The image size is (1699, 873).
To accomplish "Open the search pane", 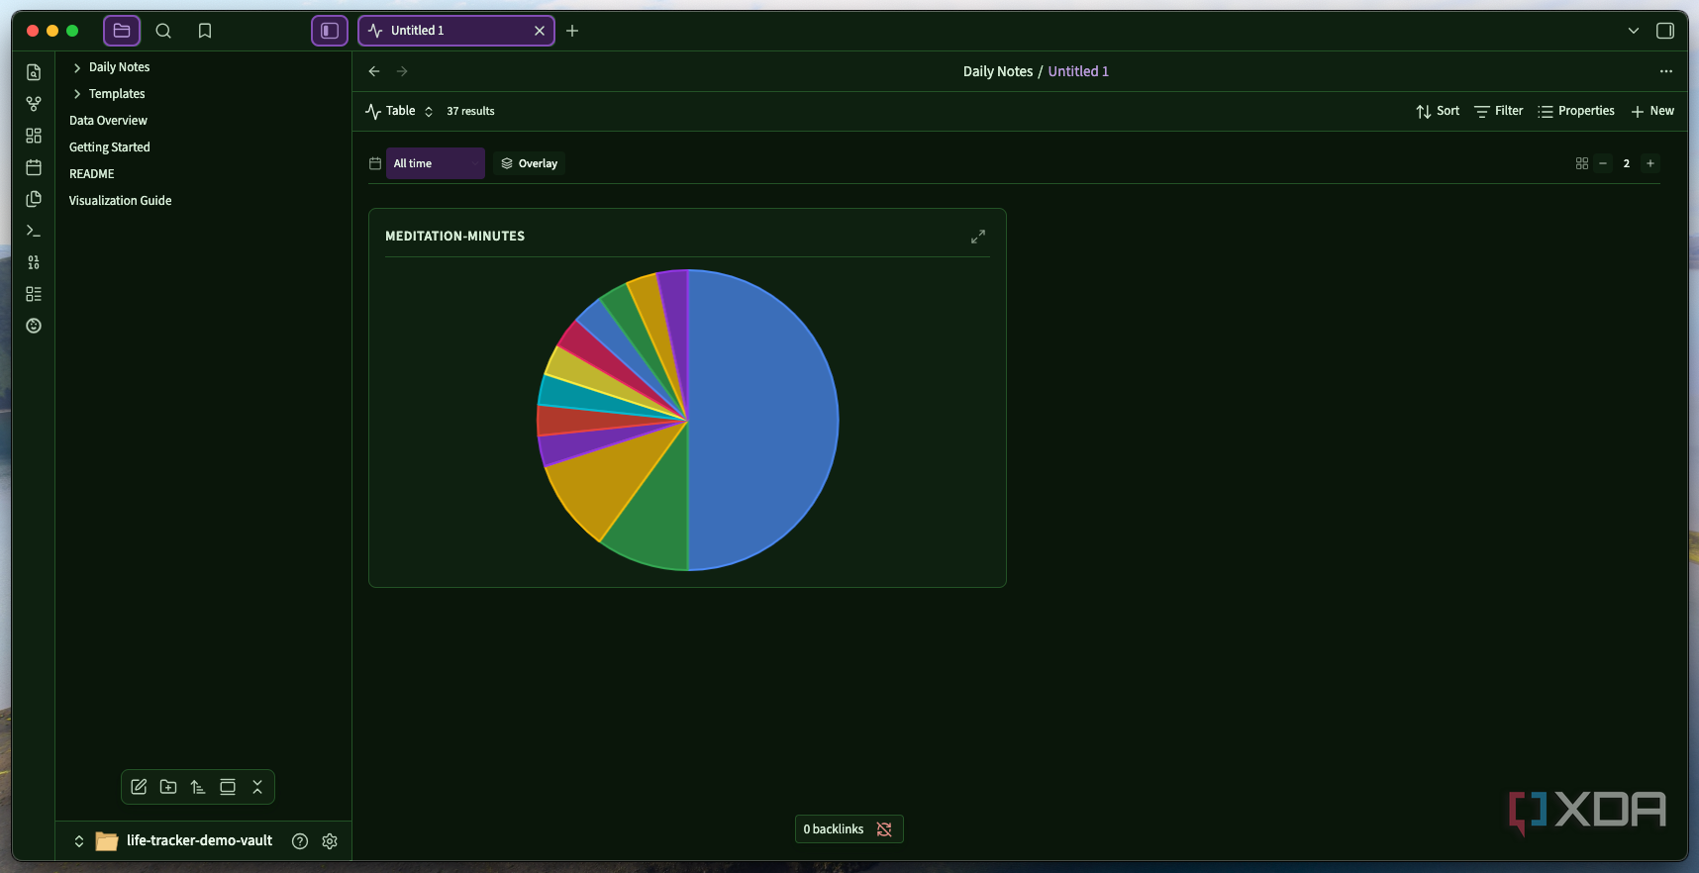I will click(x=163, y=31).
